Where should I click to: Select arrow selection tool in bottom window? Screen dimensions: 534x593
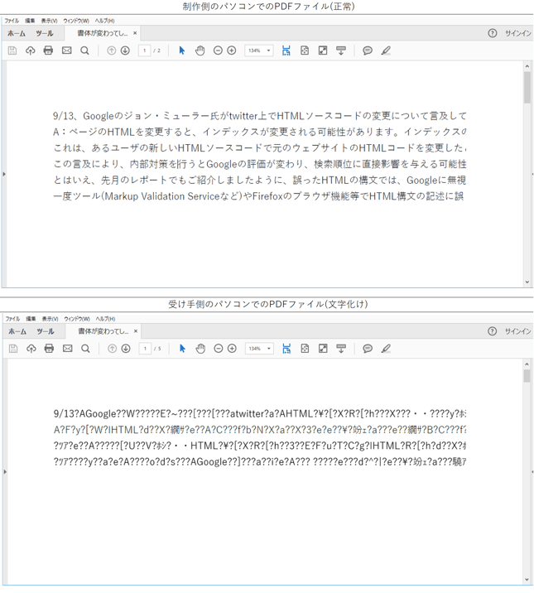(x=182, y=349)
